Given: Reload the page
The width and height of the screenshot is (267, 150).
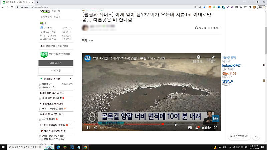Looking at the screenshot, I should pyautogui.click(x=12, y=7).
